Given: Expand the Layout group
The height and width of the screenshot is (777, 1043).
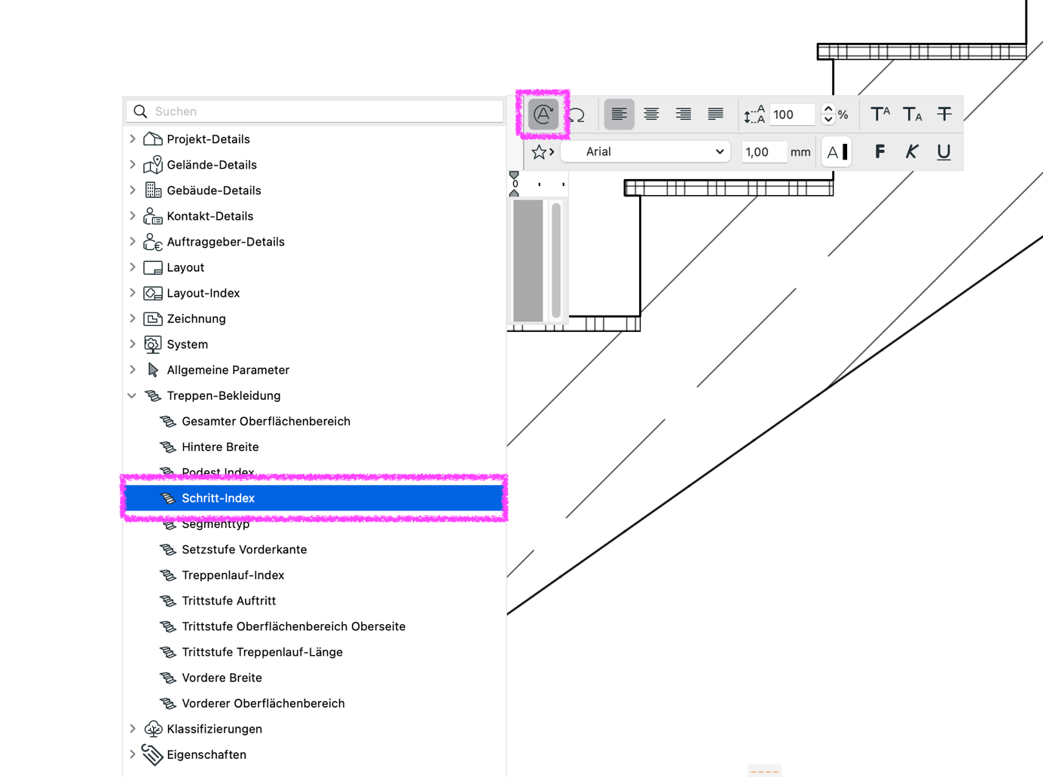Looking at the screenshot, I should click(133, 267).
